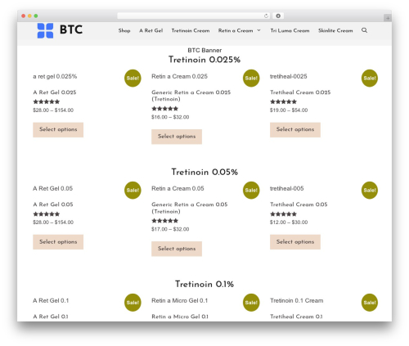The image size is (409, 346).
Task: Open the search magnifier icon
Action: pos(364,30)
